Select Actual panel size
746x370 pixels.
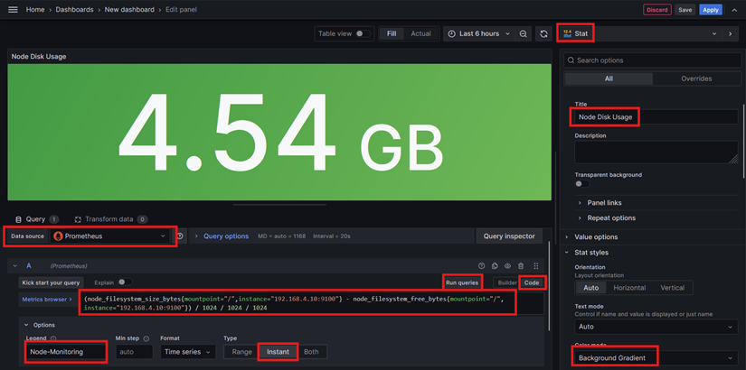[420, 33]
